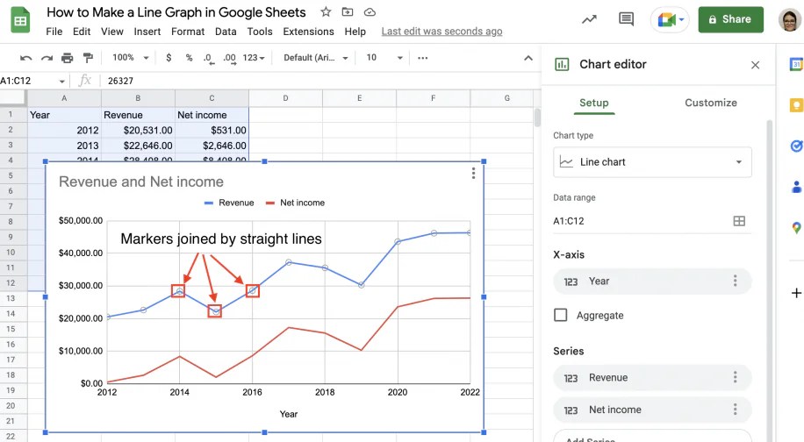The image size is (804, 442).
Task: Enable the Aggregate checkbox
Action: (561, 315)
